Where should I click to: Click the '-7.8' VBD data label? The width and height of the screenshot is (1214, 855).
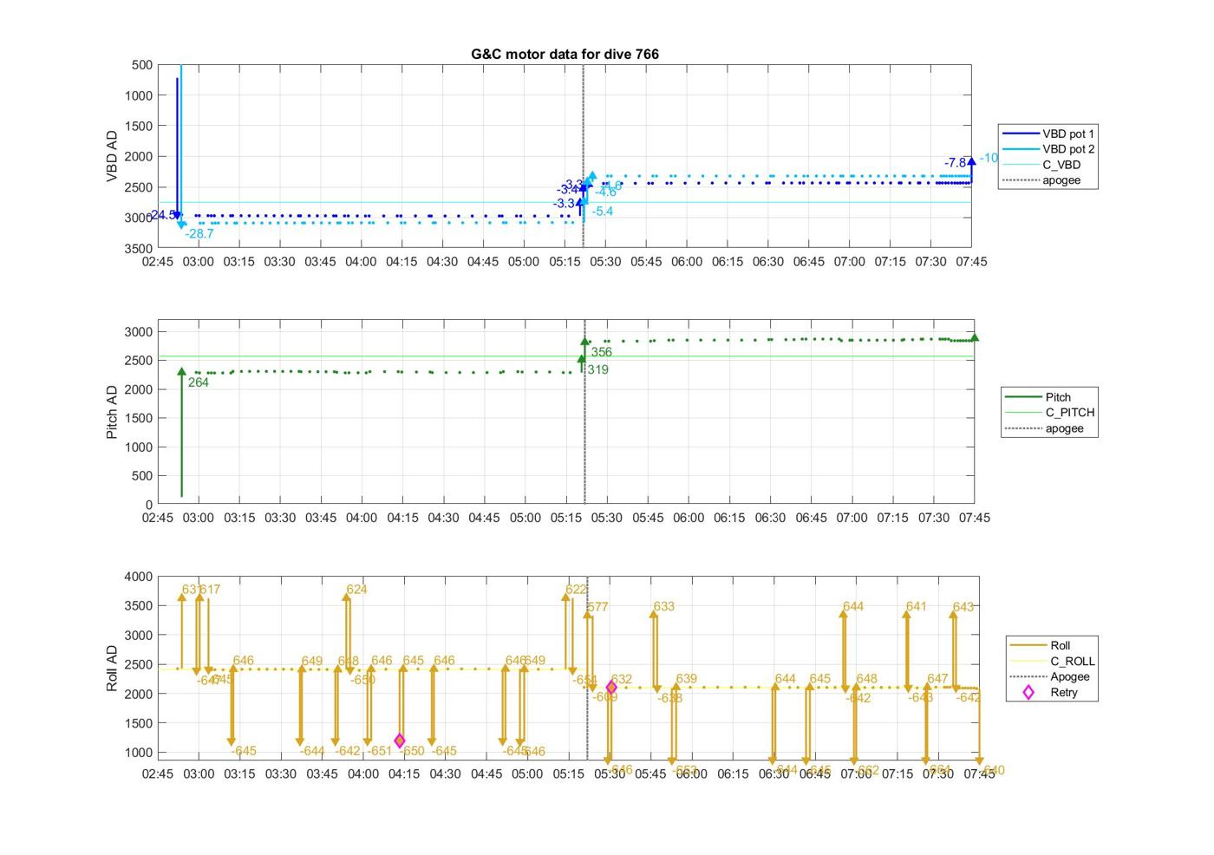tap(956, 163)
